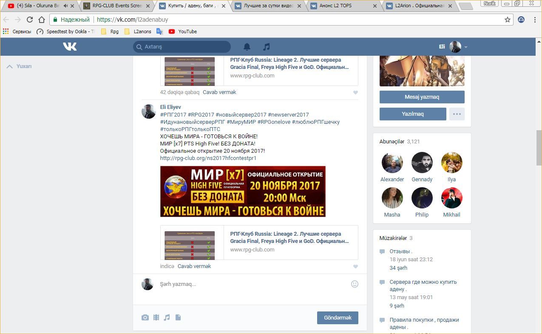Open the rpg-club.org/ns2017hfcontestpr1 link
Screen dimensions: 542x334
[x=208, y=158]
